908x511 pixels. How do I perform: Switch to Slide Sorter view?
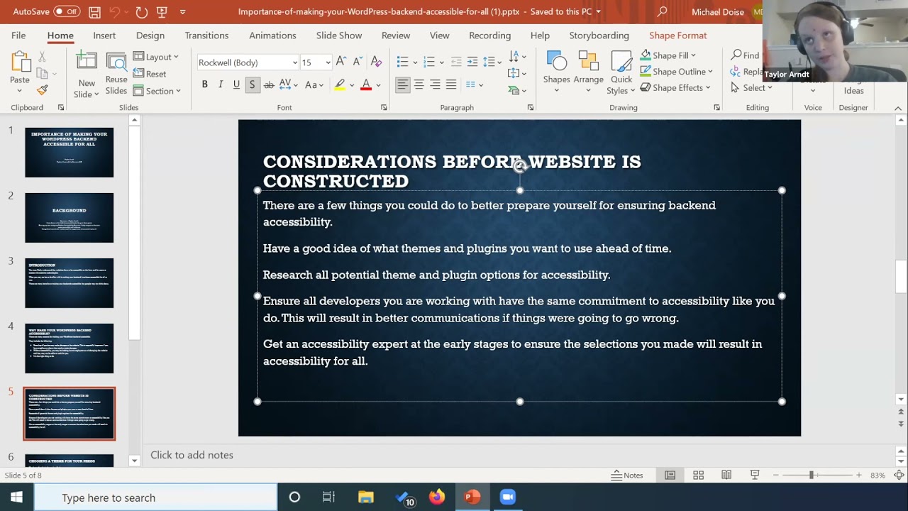pyautogui.click(x=698, y=476)
